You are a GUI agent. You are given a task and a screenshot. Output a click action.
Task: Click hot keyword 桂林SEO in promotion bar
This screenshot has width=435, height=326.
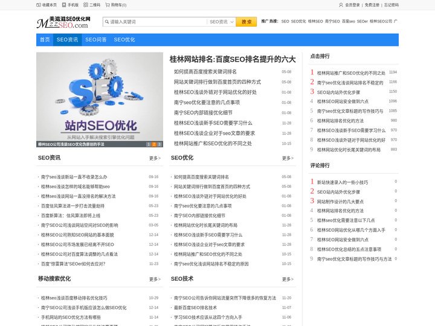[x=315, y=21]
